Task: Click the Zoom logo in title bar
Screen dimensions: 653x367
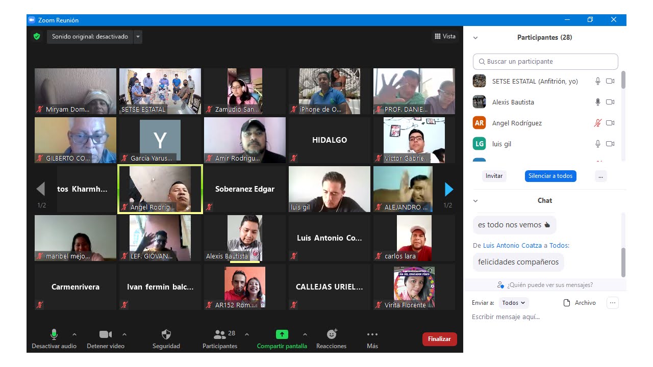Action: [x=32, y=20]
